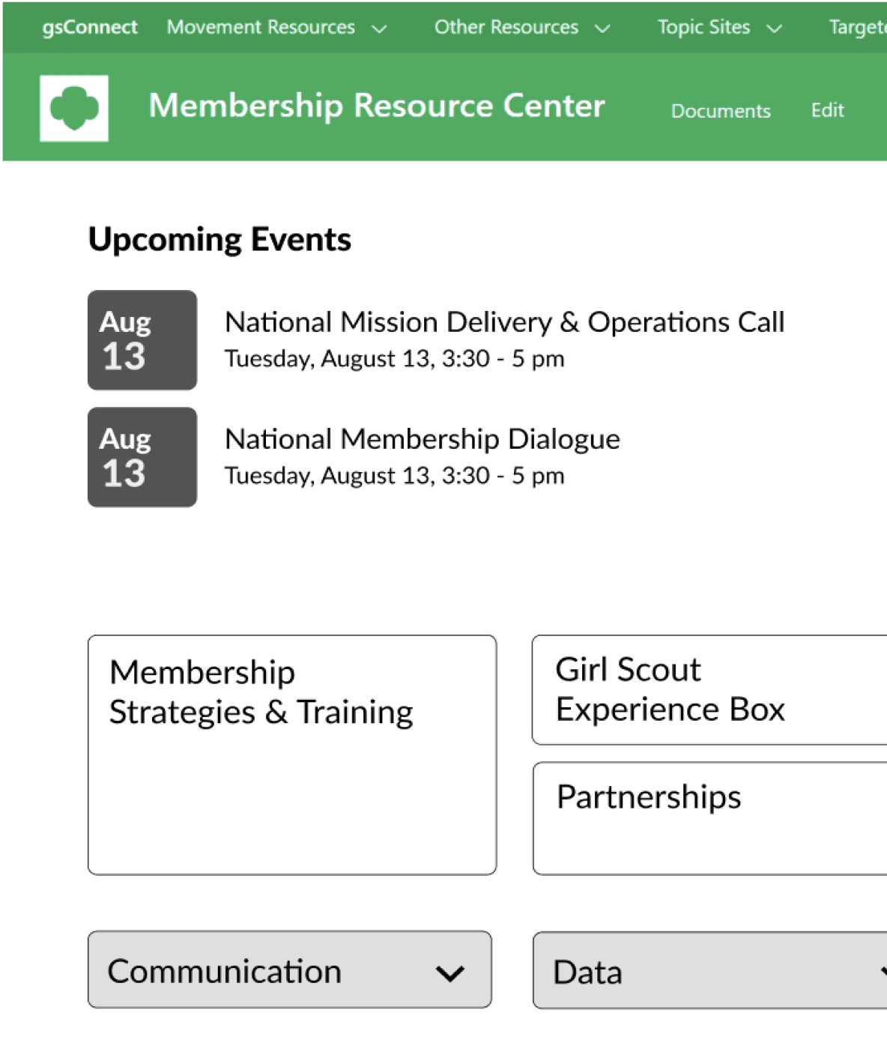Expand the Data dropdown
The height and width of the screenshot is (1043, 887).
[710, 970]
